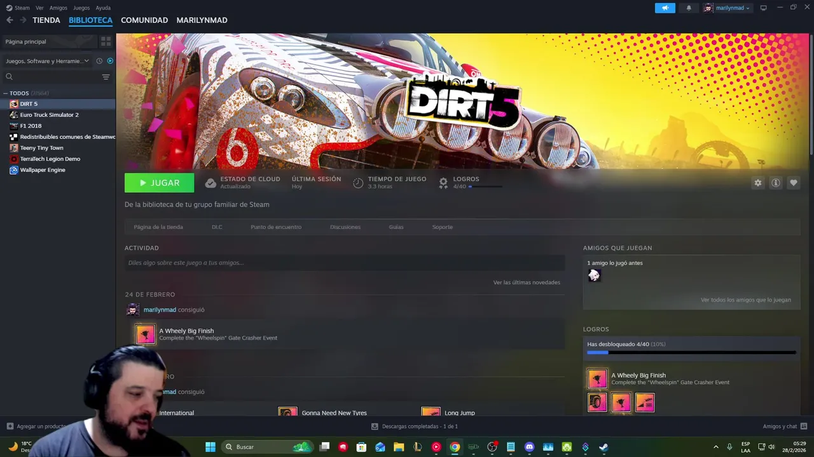The image size is (814, 457).
Task: Click the Steam logo menu
Action: 18,8
